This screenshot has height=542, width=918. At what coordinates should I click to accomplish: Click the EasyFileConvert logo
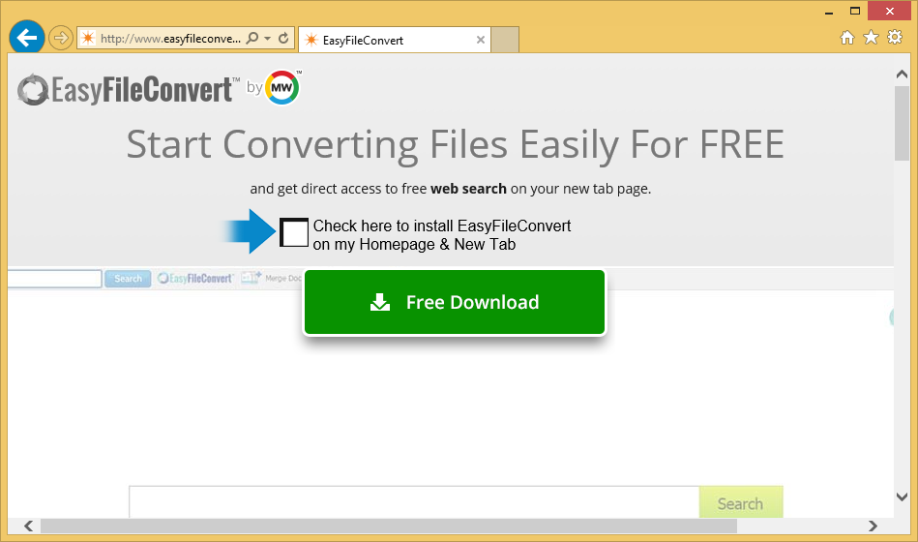pos(129,90)
